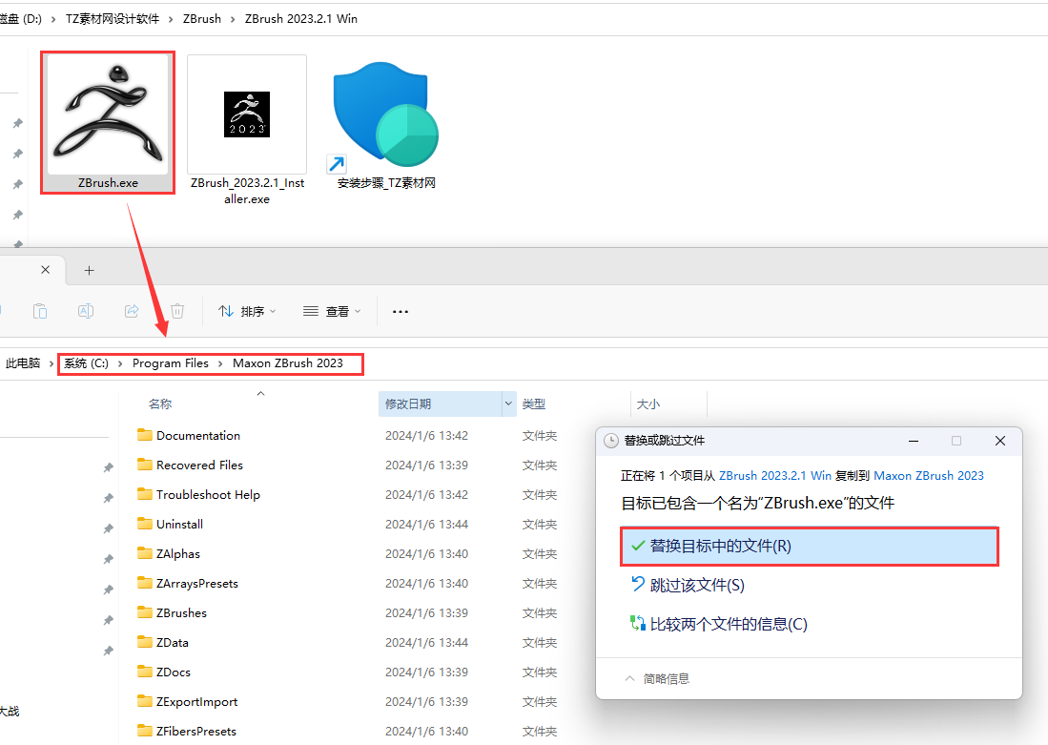Click ZBrush 2023.2.1 Win in the top address bar
Viewport: 1048px width, 745px height.
pos(300,19)
